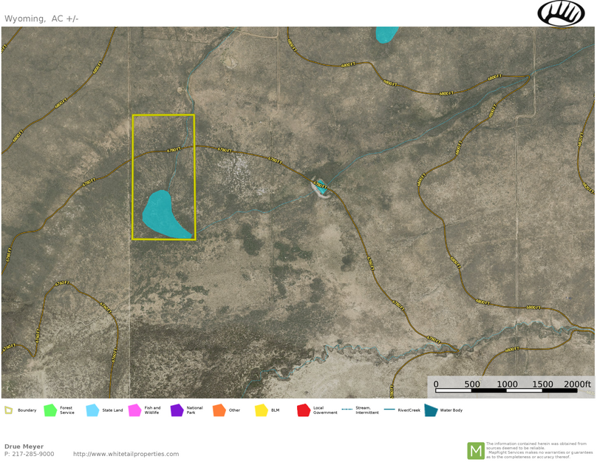Click the green Forest Service color swatch

point(50,410)
